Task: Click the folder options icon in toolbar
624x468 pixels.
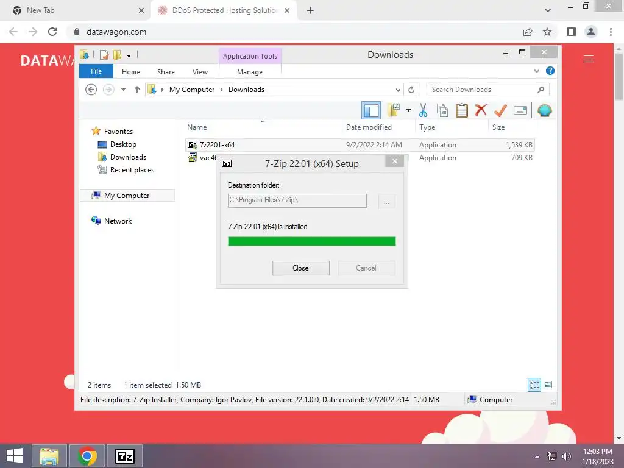Action: point(394,110)
